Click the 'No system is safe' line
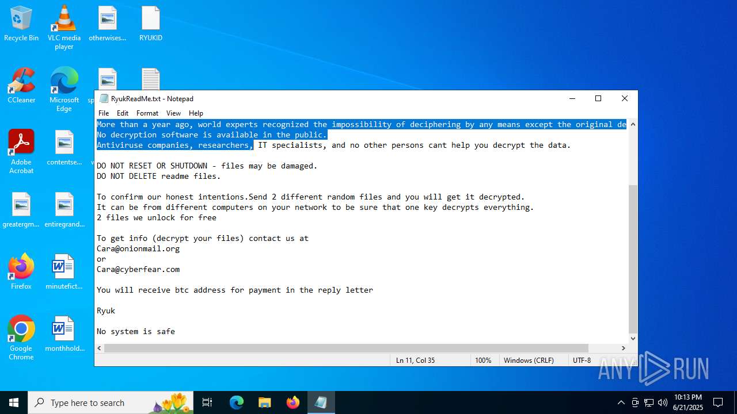 [x=136, y=331]
